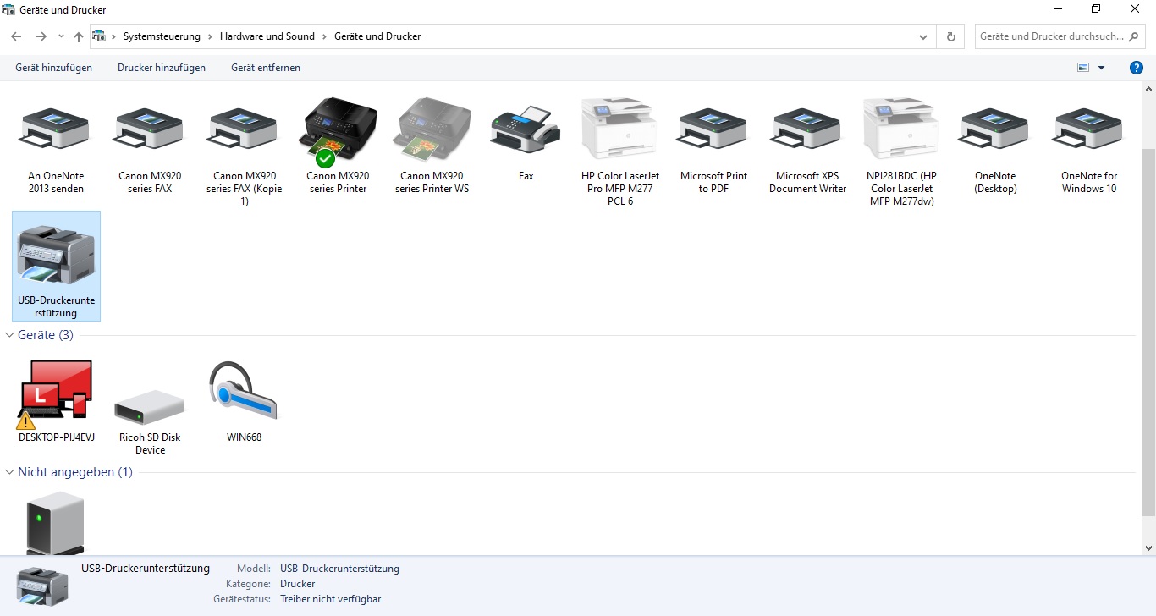The height and width of the screenshot is (616, 1156).
Task: Select OneNote for Windows 10 printer
Action: pyautogui.click(x=1089, y=146)
